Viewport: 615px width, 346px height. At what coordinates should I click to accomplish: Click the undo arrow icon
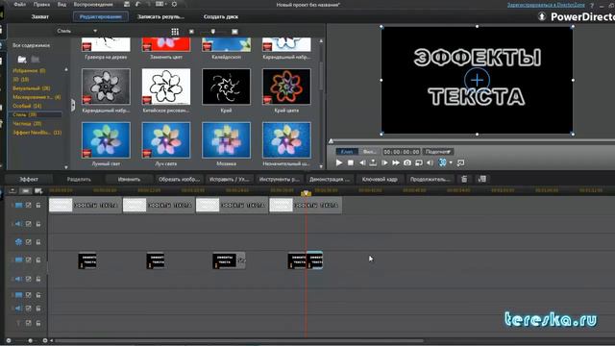(x=137, y=4)
